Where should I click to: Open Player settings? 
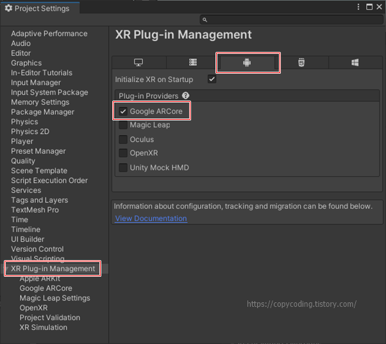click(22, 142)
